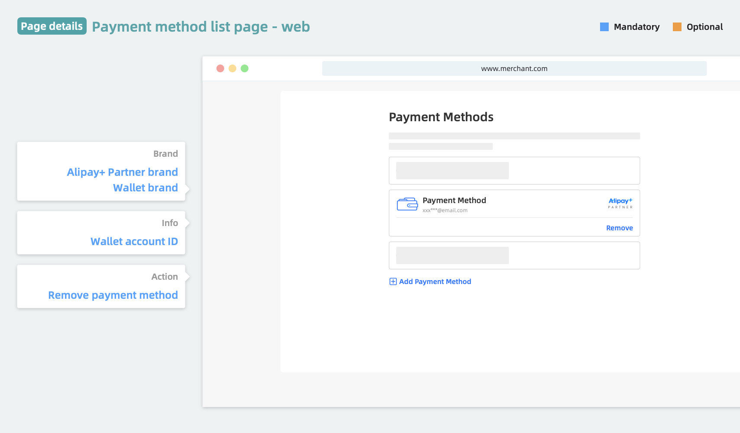Click the red window close dot
Viewport: 740px width, 433px height.
tap(220, 68)
